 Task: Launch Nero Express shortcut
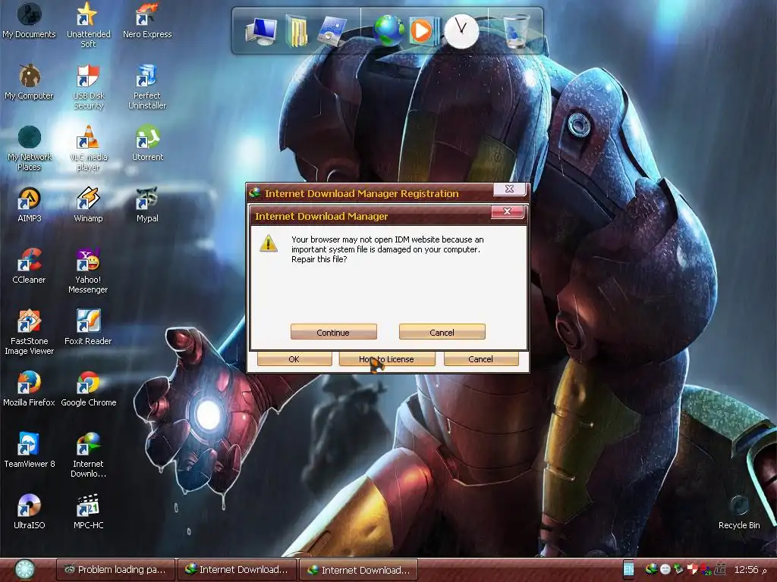(147, 20)
